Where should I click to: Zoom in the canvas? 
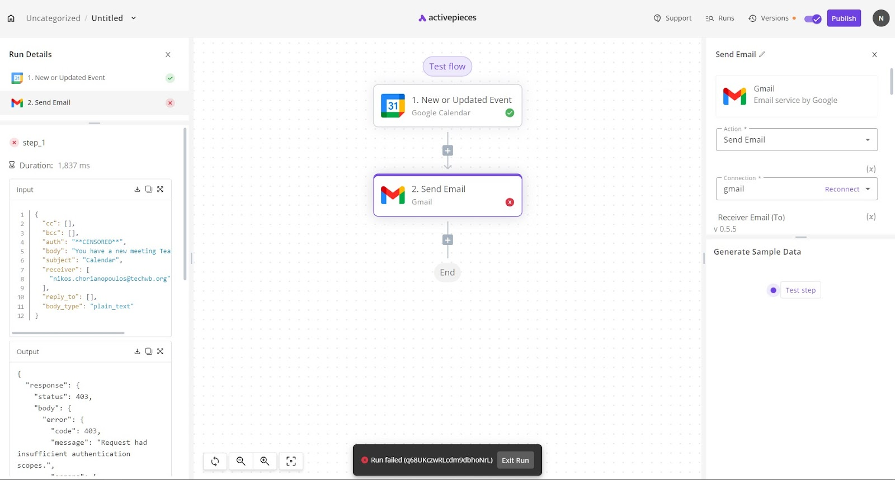265,461
